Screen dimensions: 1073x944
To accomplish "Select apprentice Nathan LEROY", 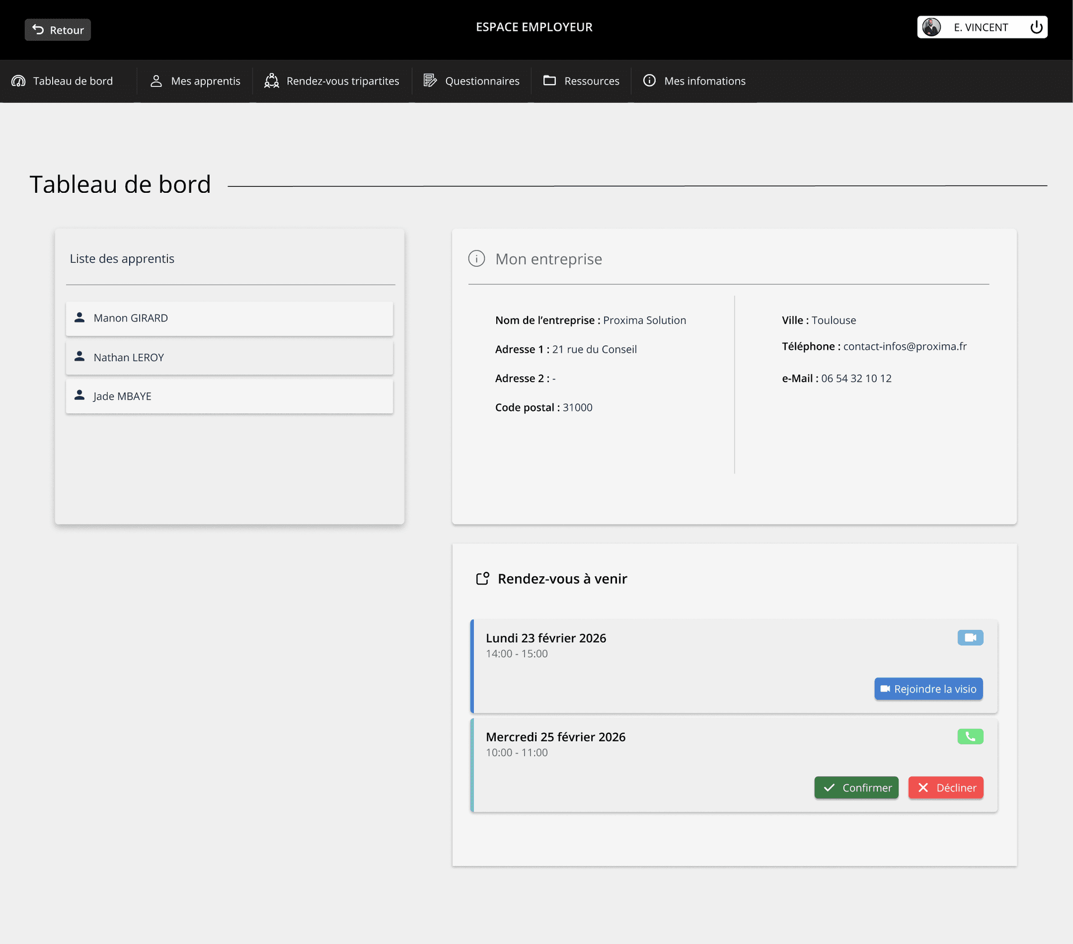I will (229, 358).
